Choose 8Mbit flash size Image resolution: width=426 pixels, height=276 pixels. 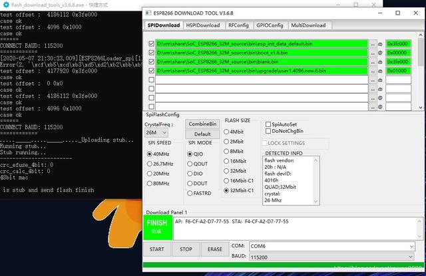(x=234, y=151)
